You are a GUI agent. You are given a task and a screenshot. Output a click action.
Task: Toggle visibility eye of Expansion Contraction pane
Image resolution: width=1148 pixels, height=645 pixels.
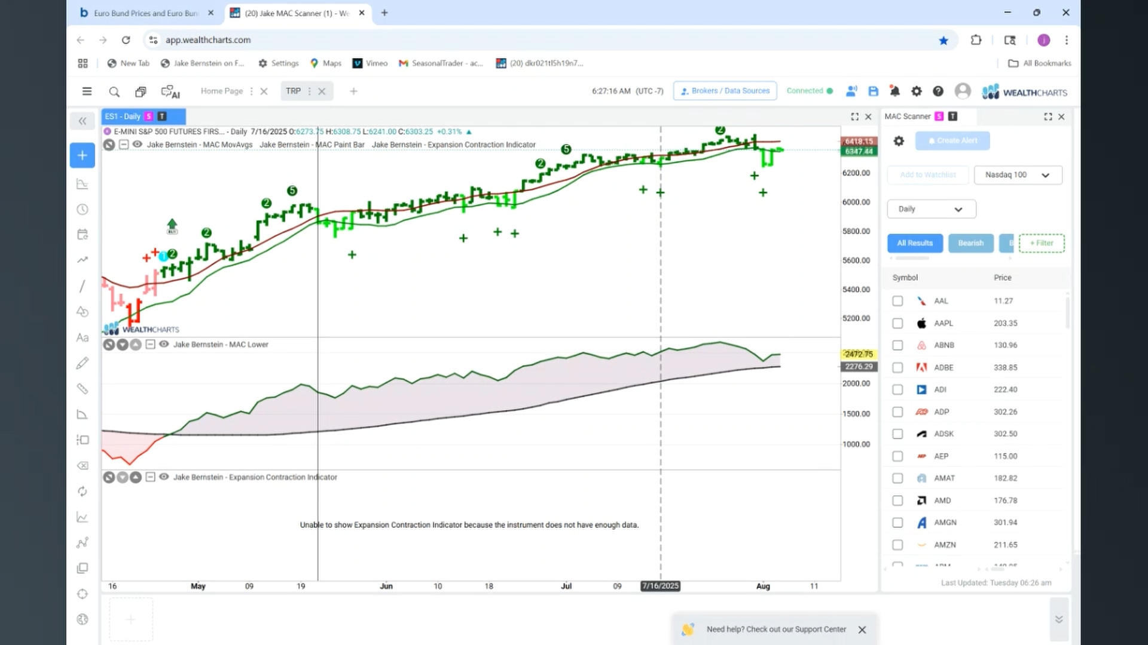tap(164, 477)
